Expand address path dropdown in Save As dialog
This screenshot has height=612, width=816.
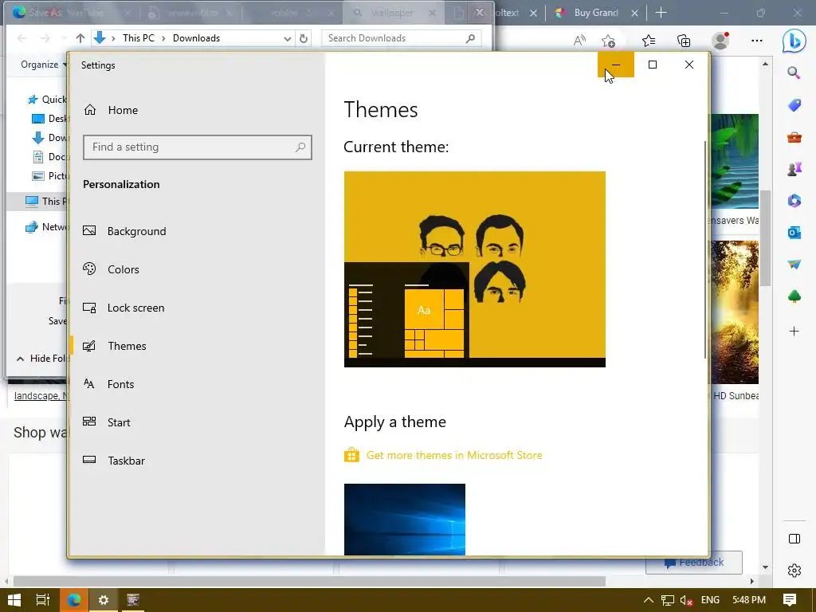coord(287,38)
